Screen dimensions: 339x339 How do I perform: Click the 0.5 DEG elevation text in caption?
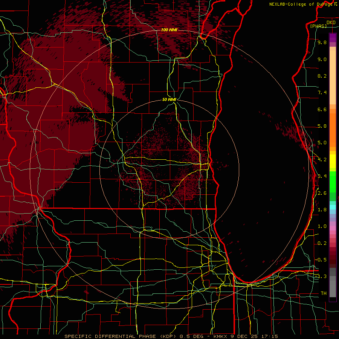(x=191, y=336)
